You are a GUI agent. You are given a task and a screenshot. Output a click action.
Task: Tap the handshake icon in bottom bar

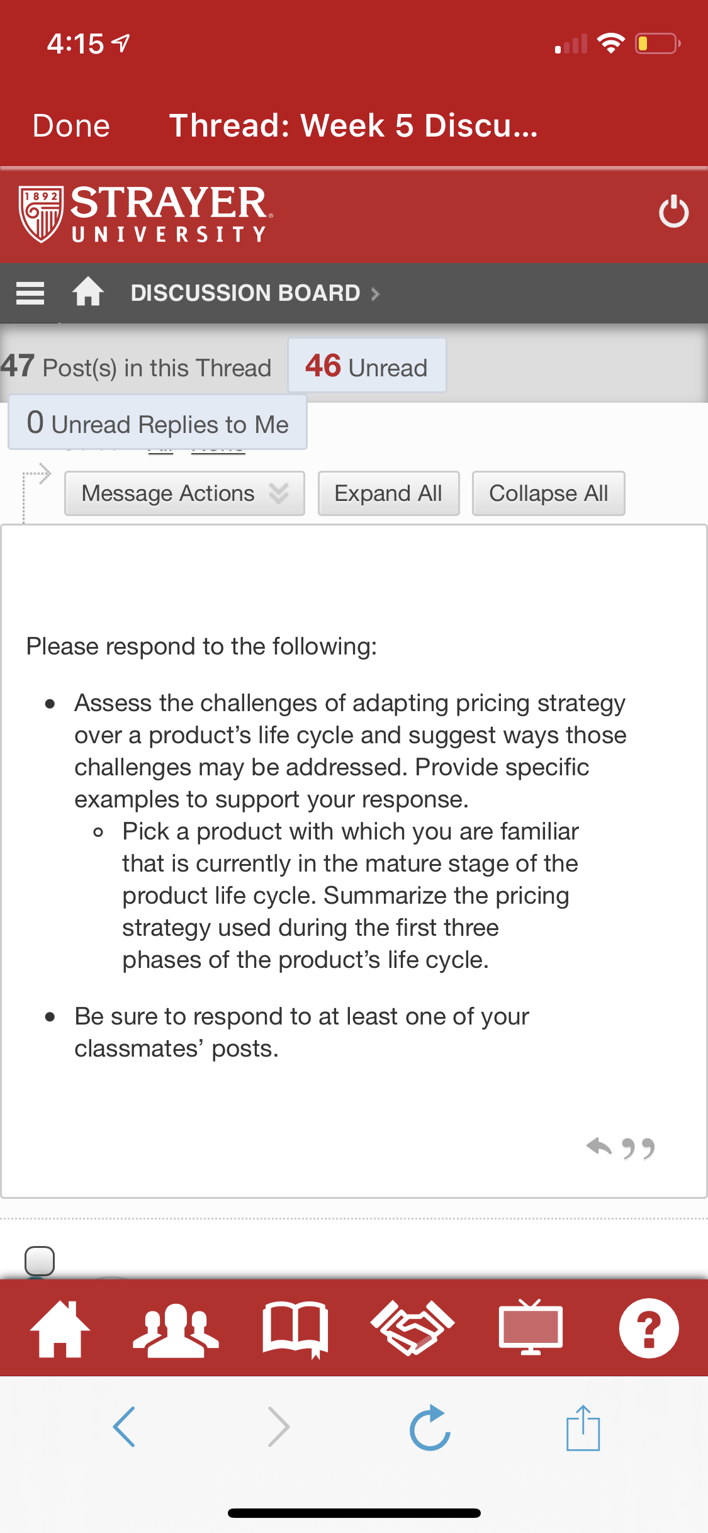(412, 1328)
